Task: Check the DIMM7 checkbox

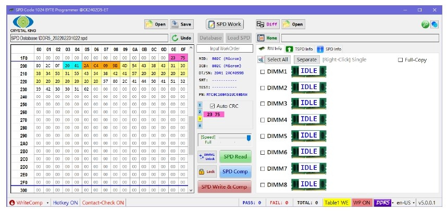Action: point(263,169)
